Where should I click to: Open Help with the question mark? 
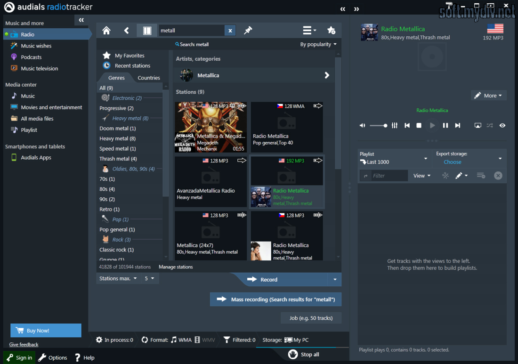click(85, 357)
